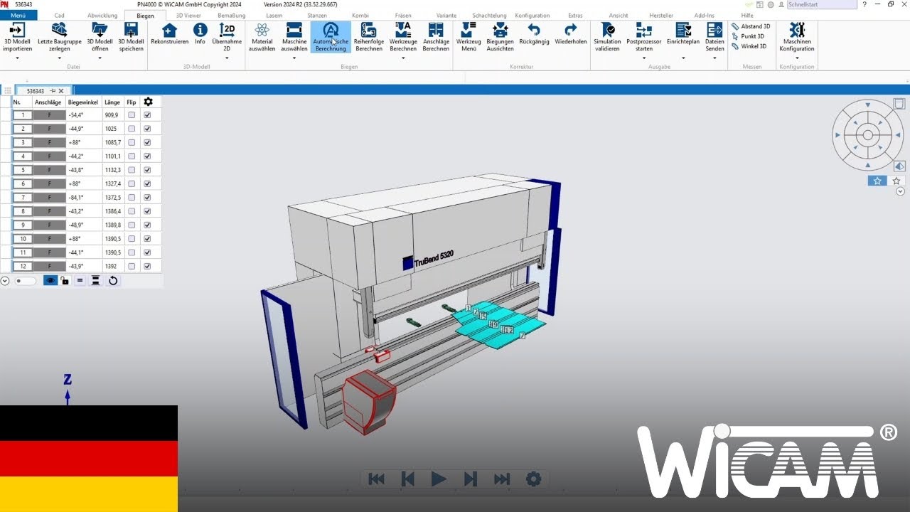Toggle the eye visibility button below table
This screenshot has width=910, height=512.
tap(50, 281)
